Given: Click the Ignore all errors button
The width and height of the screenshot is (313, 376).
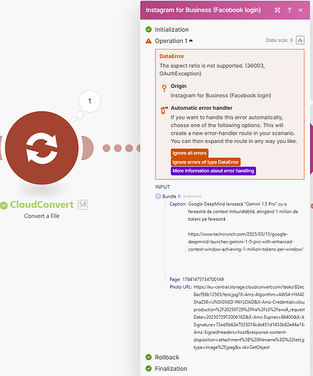Looking at the screenshot, I should 190,153.
